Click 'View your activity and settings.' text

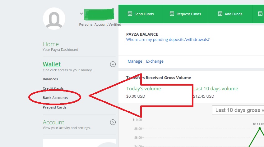[67, 128]
